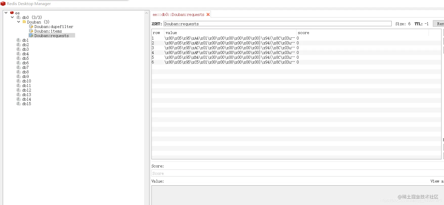
Task: Click the db2 database icon
Action: (x=18, y=44)
